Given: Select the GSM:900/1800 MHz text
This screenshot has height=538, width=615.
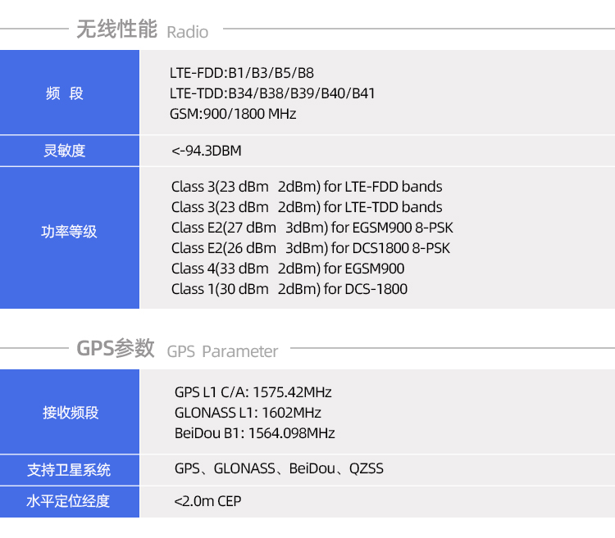Looking at the screenshot, I should [x=233, y=114].
